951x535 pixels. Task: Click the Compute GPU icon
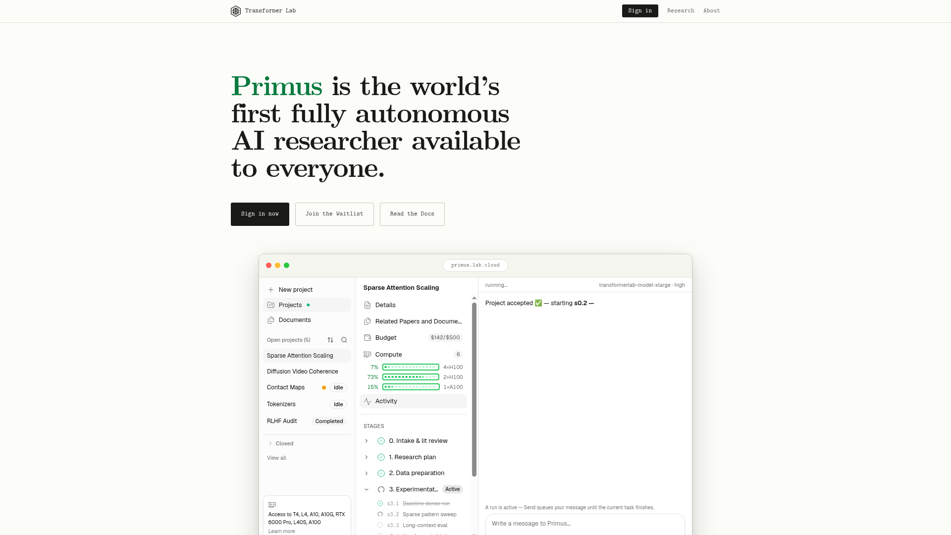pyautogui.click(x=368, y=355)
